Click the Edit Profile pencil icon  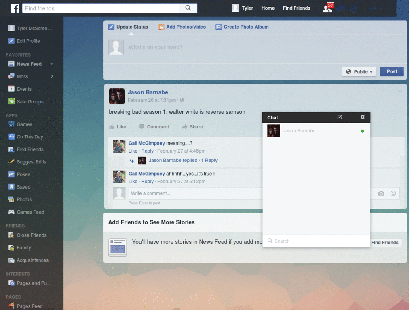click(11, 41)
